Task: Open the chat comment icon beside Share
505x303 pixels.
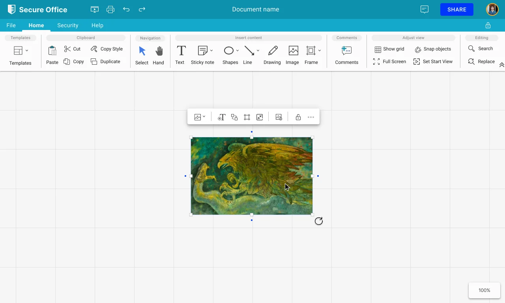Action: pos(425,9)
